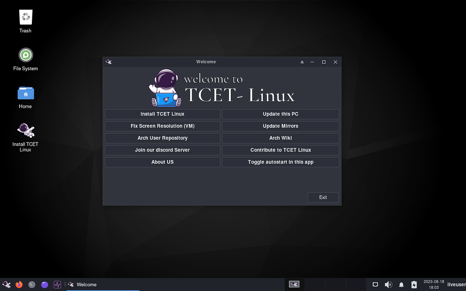466x291 pixels.
Task: Click the battery indicator in the system tray
Action: coord(414,284)
